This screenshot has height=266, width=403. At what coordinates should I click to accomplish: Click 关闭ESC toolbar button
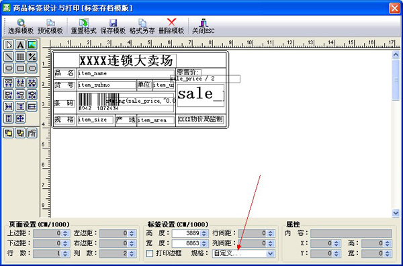[x=204, y=26]
